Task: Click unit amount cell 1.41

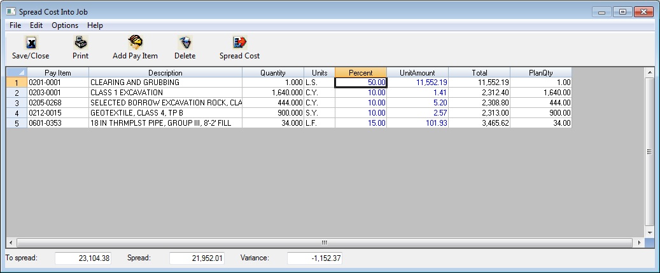Action: click(x=418, y=93)
